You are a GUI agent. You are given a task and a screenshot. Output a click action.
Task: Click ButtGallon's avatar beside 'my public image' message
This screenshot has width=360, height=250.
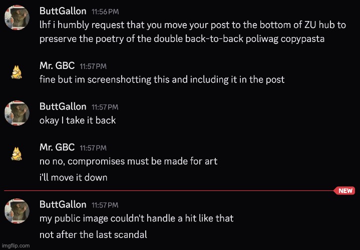click(16, 211)
